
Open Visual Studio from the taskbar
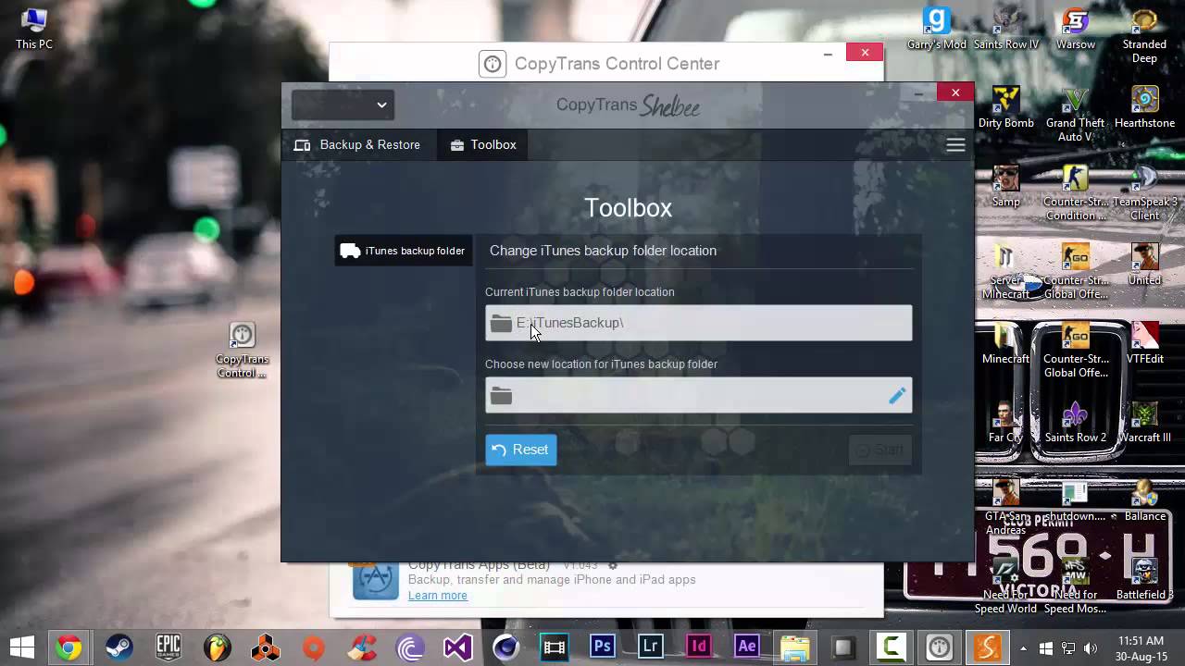click(457, 647)
